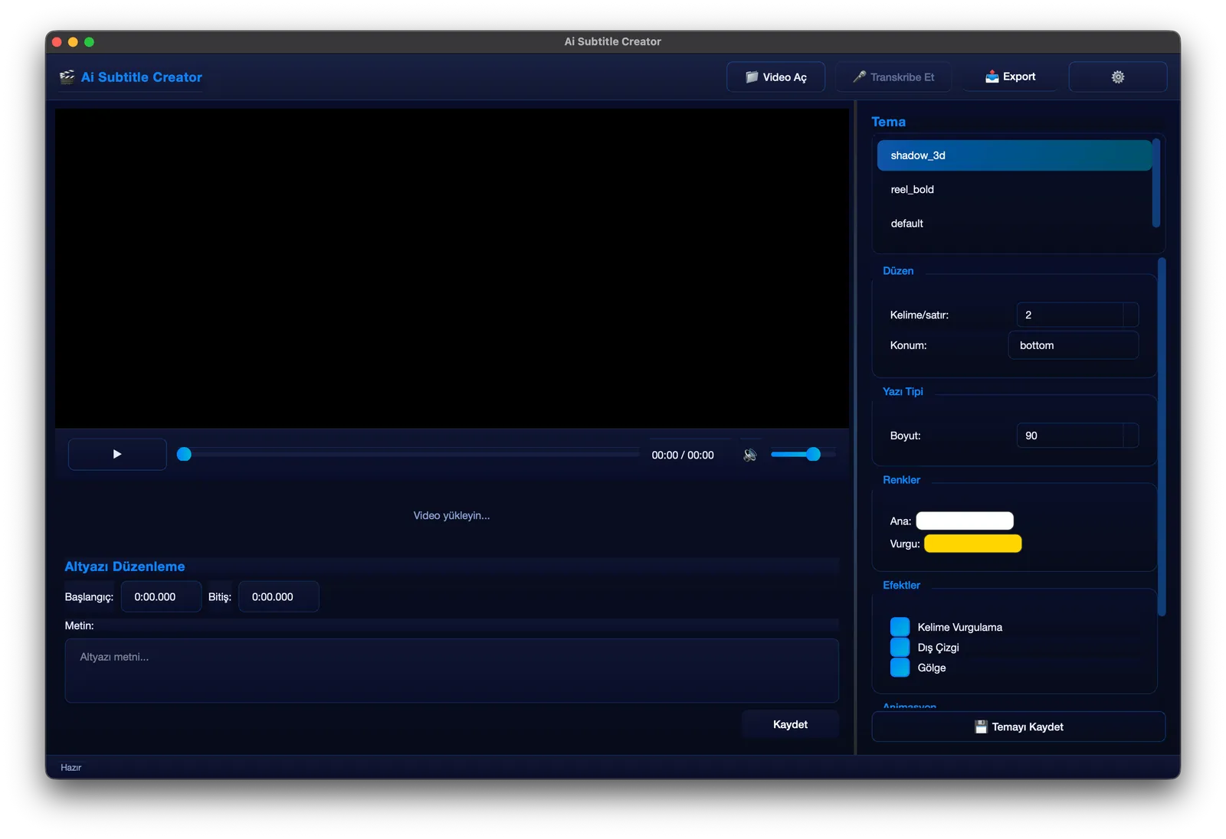Click the Yazı Tipi group label

pyautogui.click(x=903, y=391)
